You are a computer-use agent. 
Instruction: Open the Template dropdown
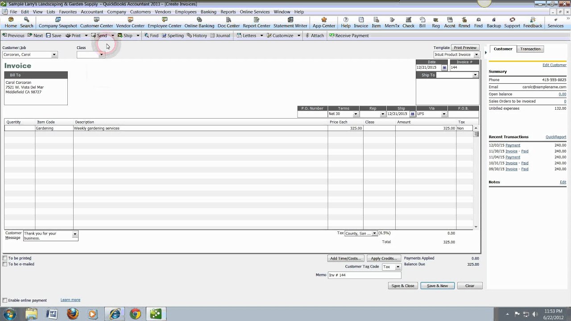coord(476,55)
